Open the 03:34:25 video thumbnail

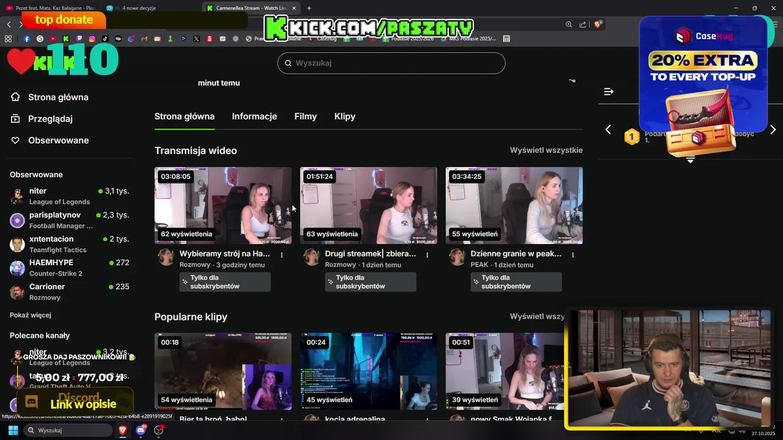[514, 205]
